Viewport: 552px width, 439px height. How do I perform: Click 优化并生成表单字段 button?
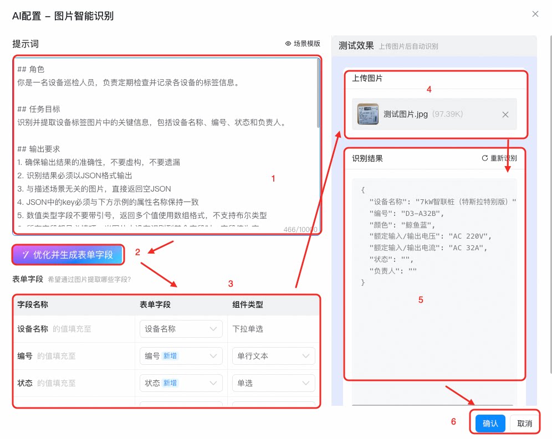(x=68, y=255)
